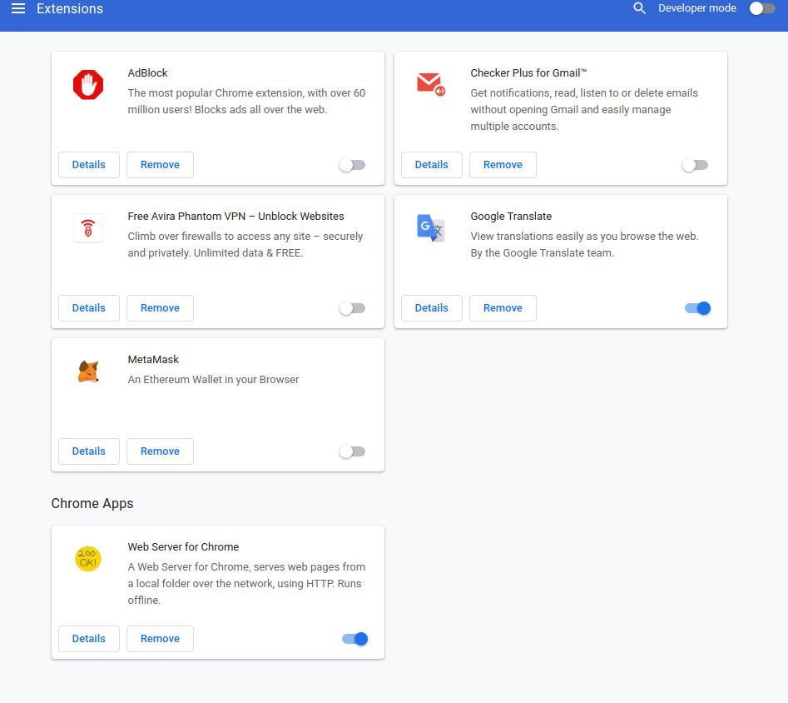
Task: View Details of Checker Plus for Gmail
Action: tap(432, 165)
